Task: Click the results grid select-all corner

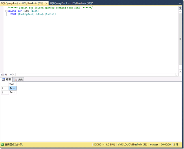Action: [5, 84]
